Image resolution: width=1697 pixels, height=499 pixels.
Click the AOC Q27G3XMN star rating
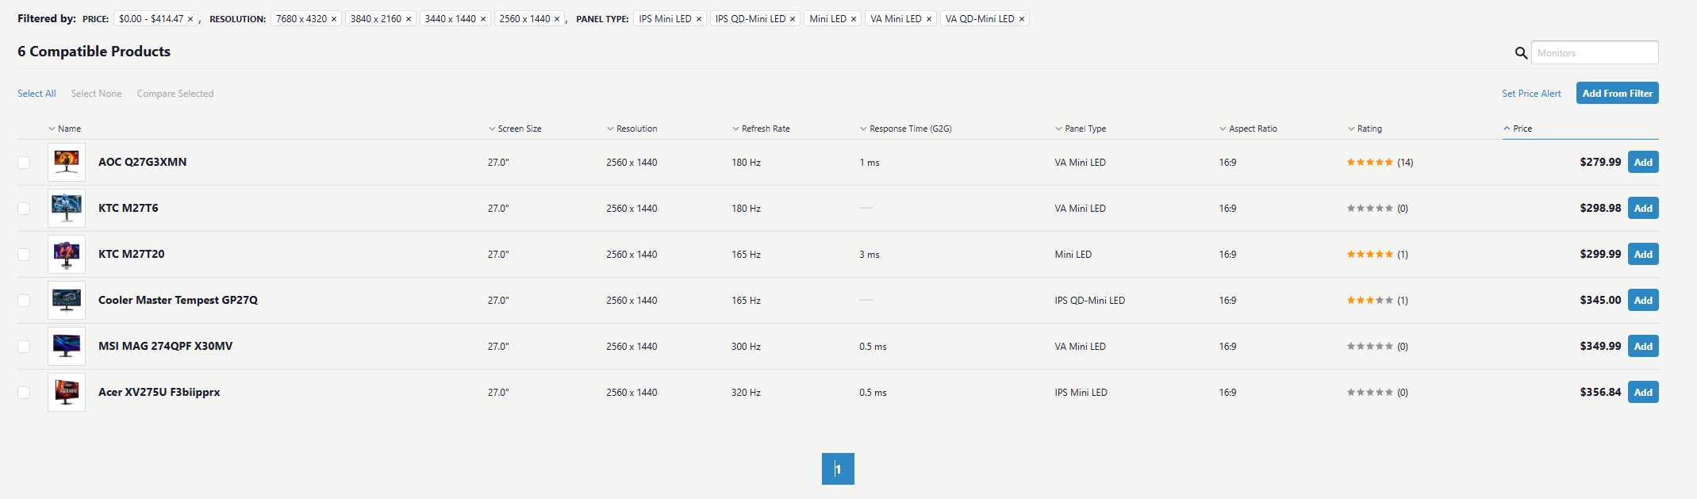tap(1369, 163)
